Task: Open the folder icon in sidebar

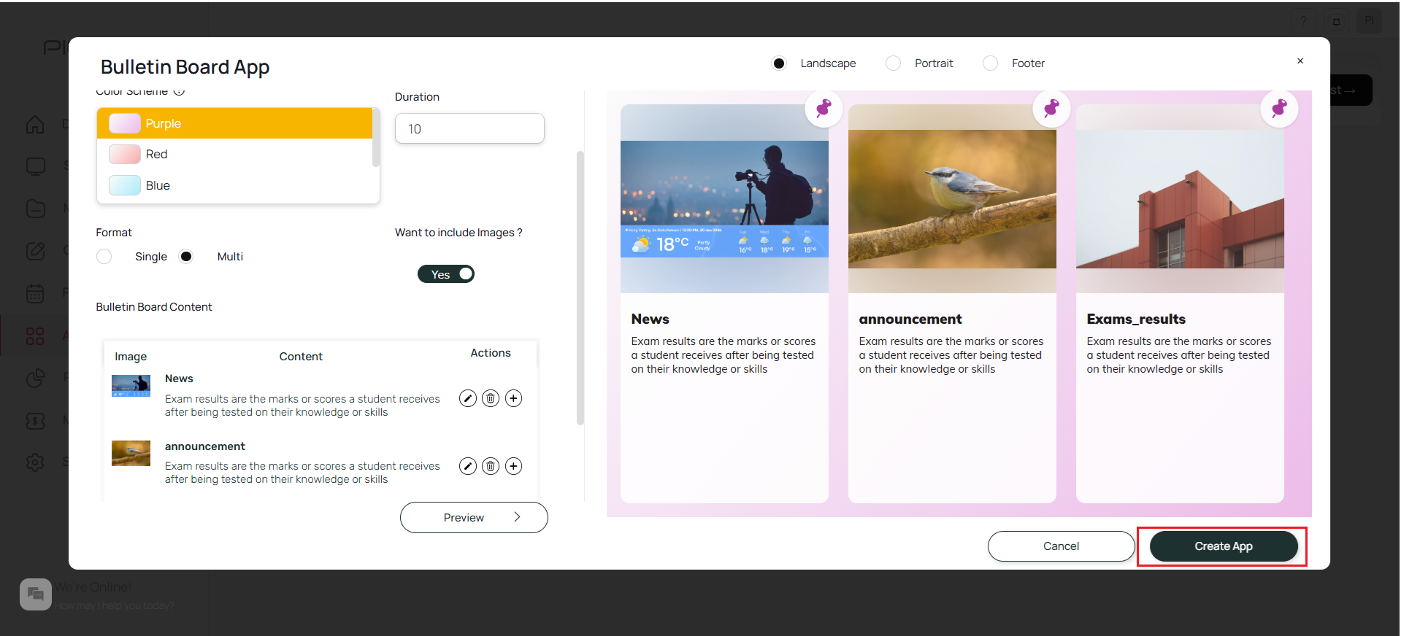Action: click(x=35, y=209)
